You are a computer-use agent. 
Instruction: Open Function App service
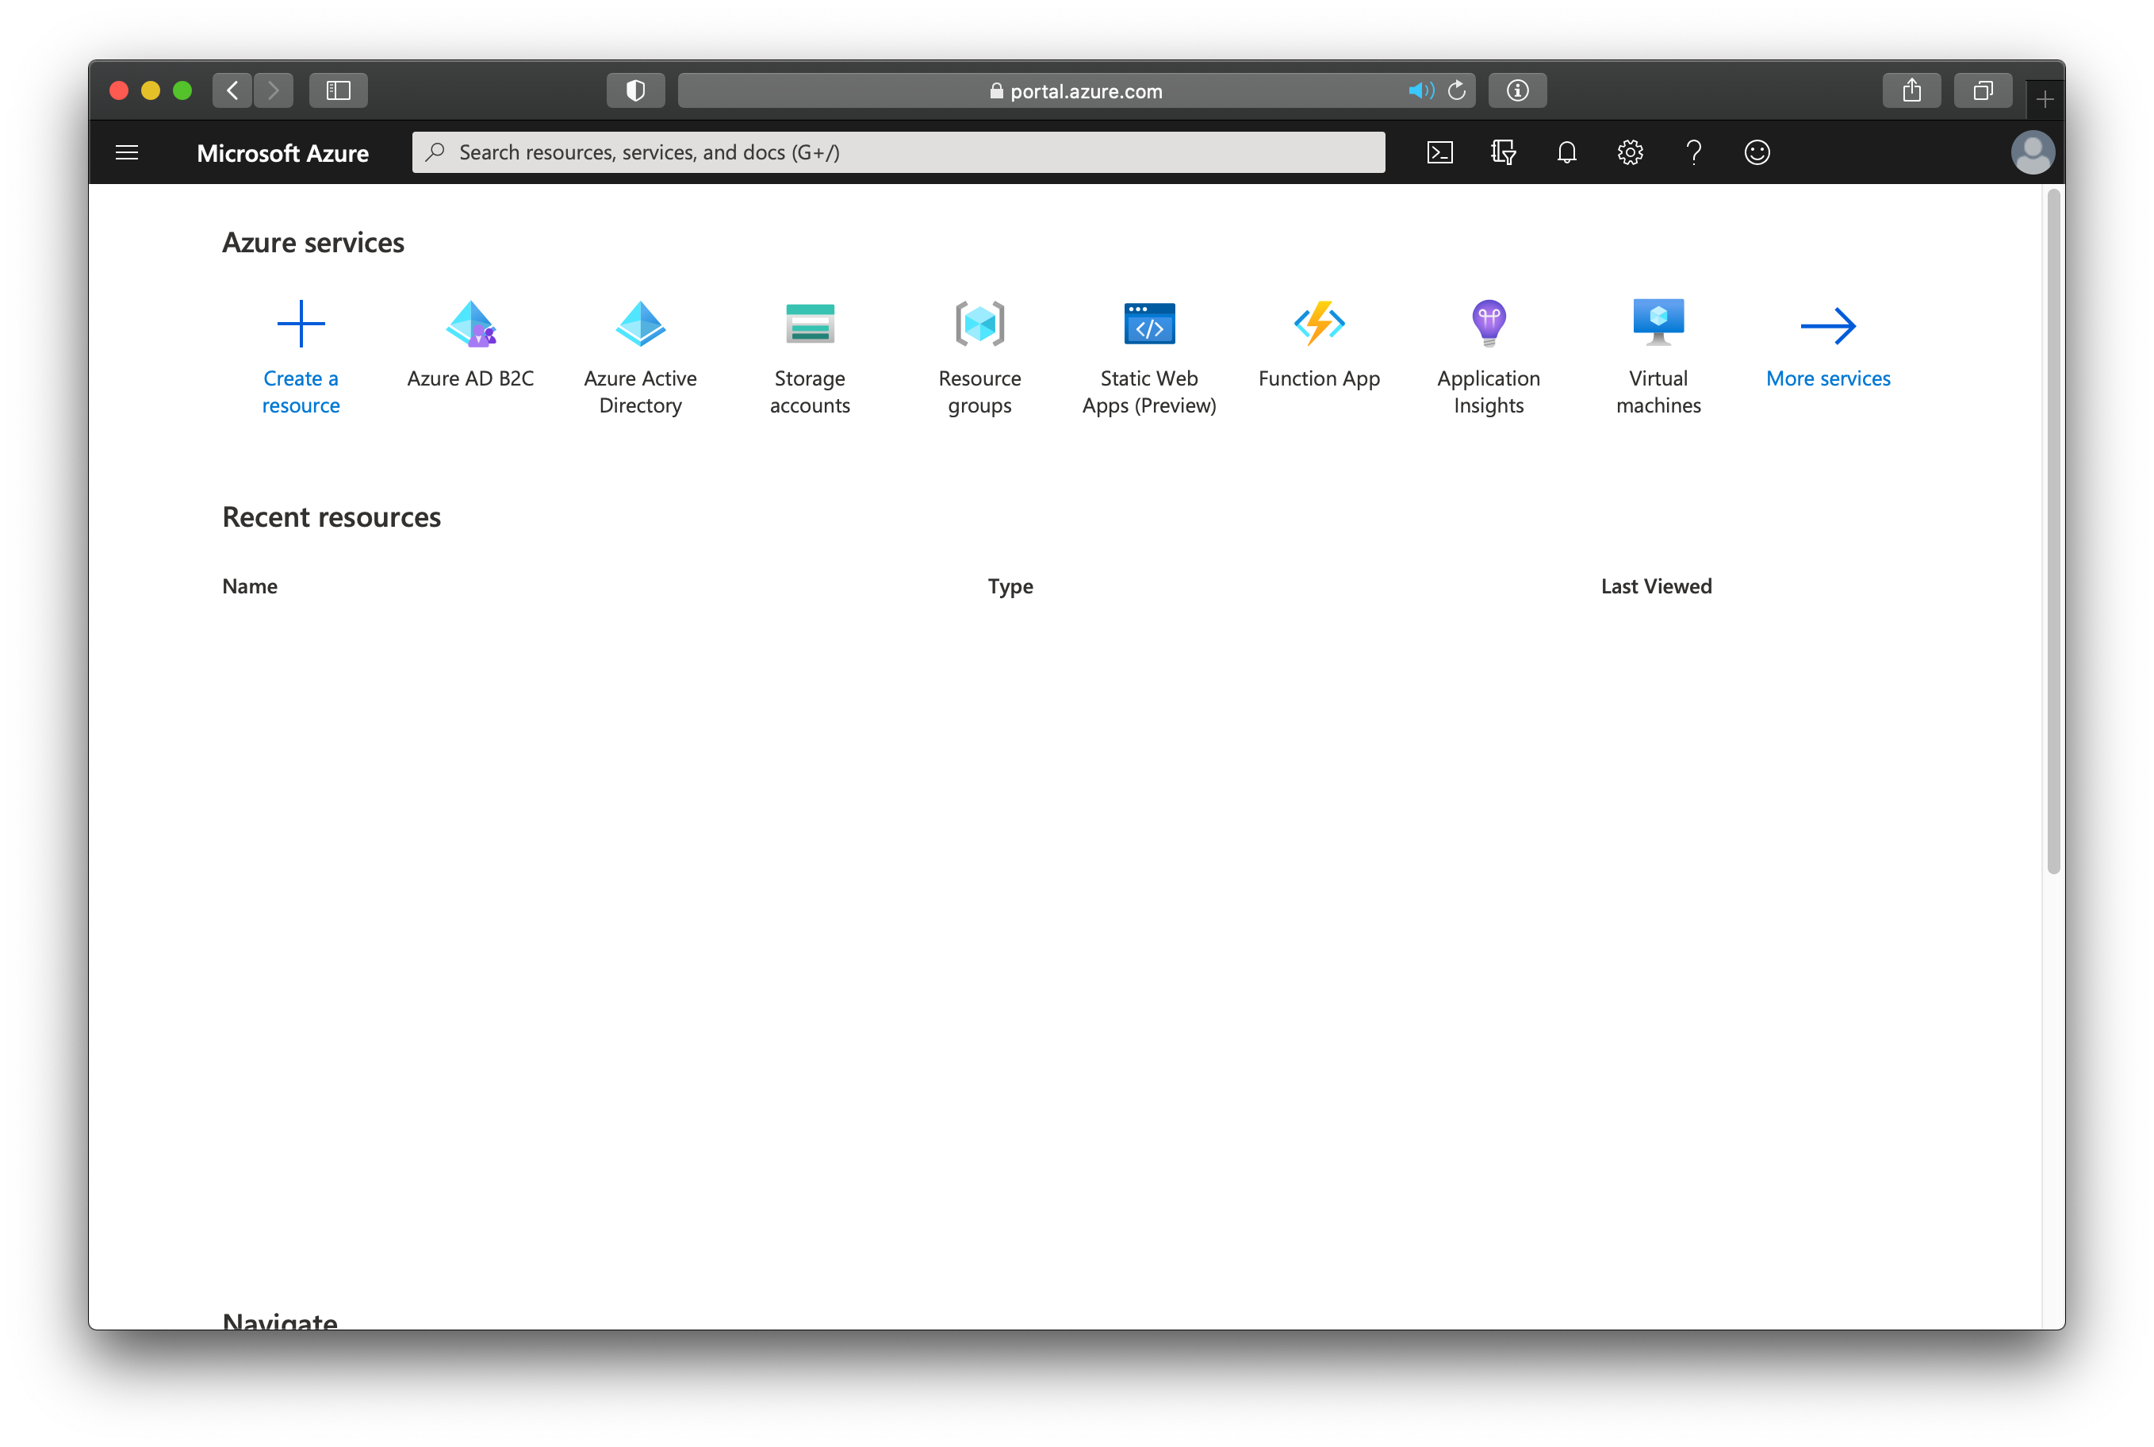[x=1319, y=344]
